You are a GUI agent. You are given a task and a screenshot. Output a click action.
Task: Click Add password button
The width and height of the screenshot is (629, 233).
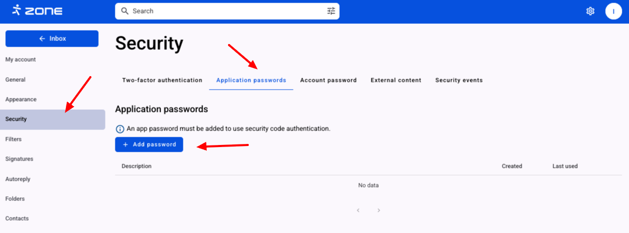tap(149, 144)
